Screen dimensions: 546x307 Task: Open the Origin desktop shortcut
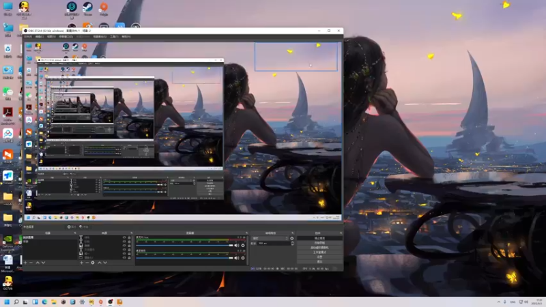pos(104,8)
